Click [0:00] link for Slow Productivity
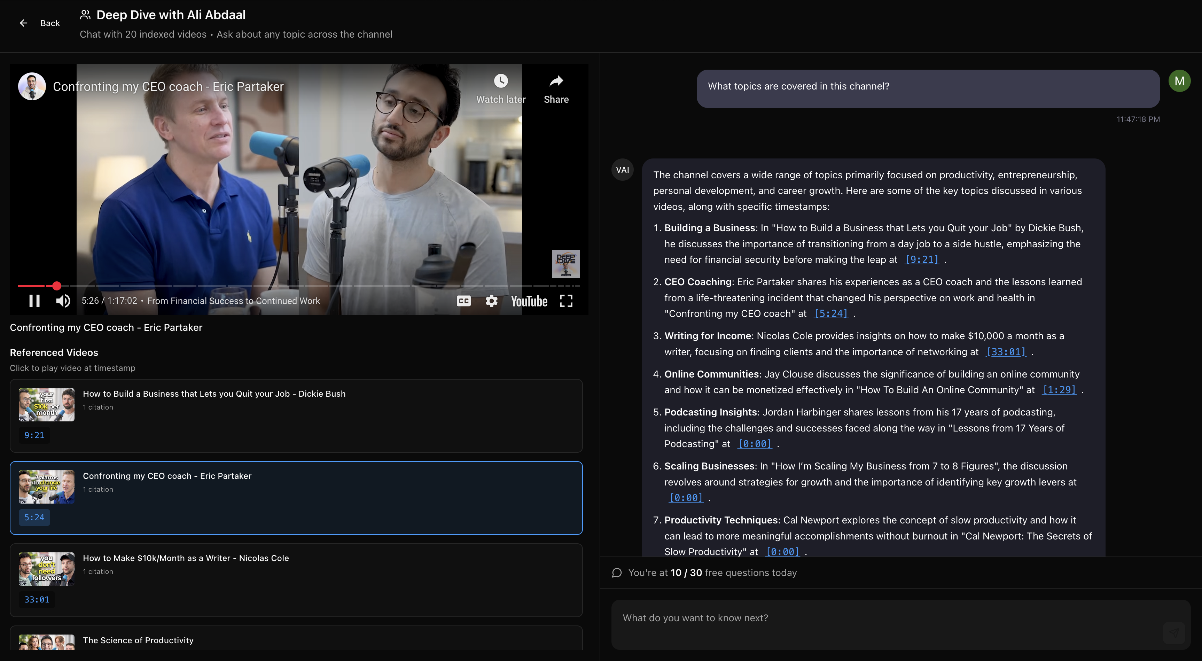This screenshot has height=661, width=1202. [782, 552]
